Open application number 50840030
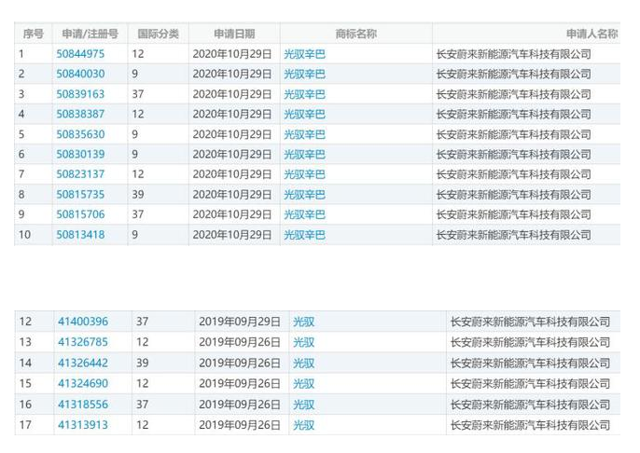640x453 pixels. (80, 74)
